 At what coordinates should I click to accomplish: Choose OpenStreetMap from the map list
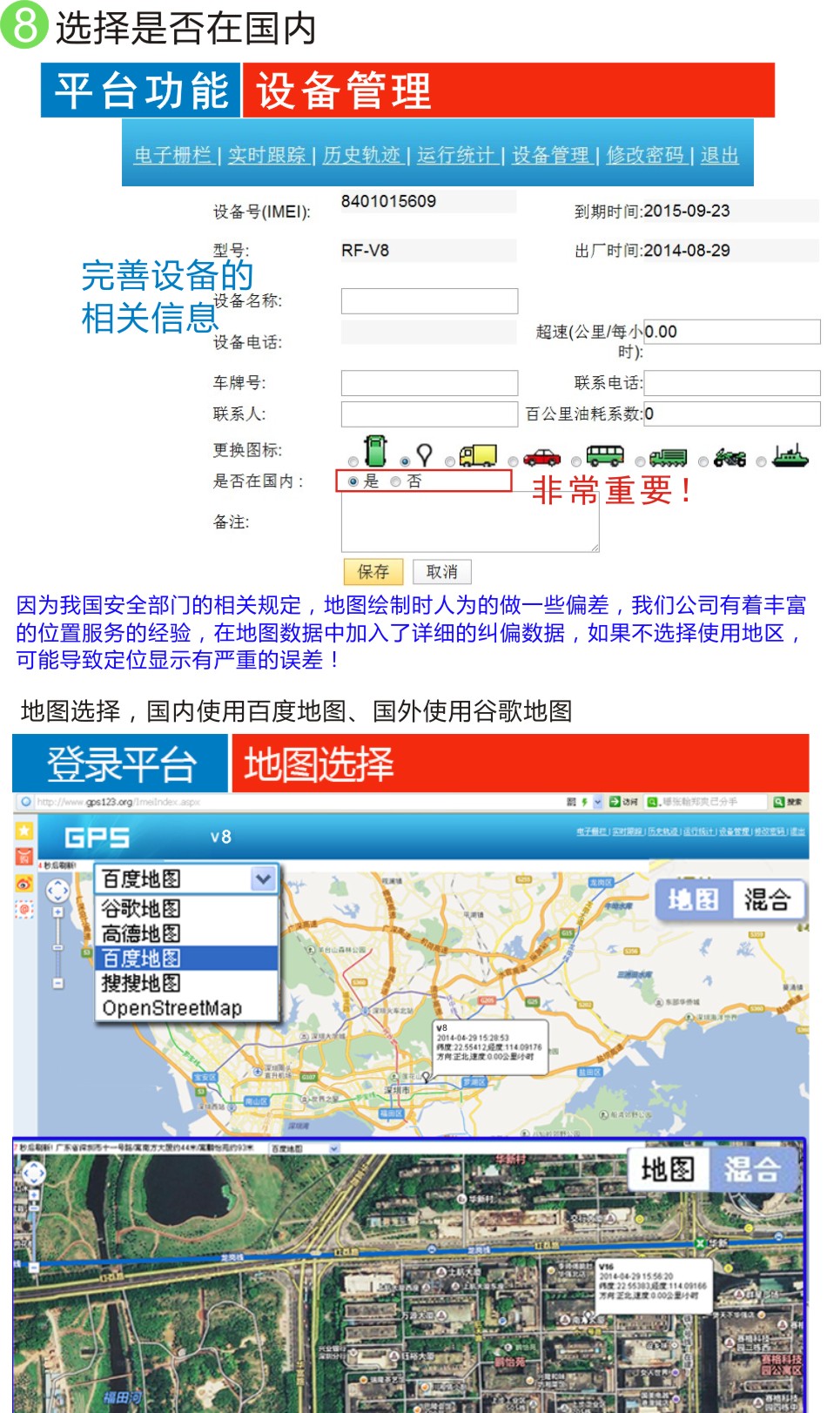point(171,1008)
